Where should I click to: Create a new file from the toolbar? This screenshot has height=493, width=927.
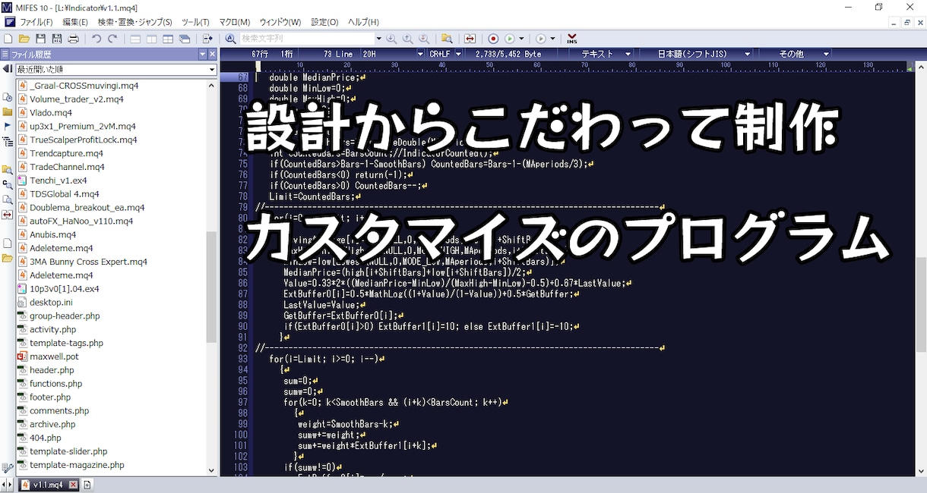[x=8, y=39]
